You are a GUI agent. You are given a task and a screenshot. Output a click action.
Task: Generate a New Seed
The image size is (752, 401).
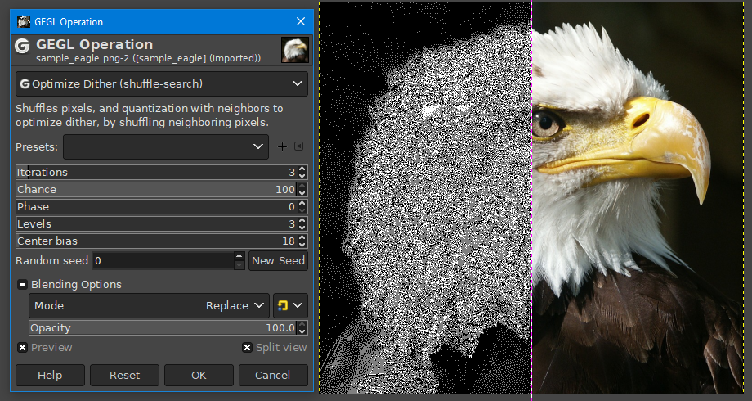point(278,261)
